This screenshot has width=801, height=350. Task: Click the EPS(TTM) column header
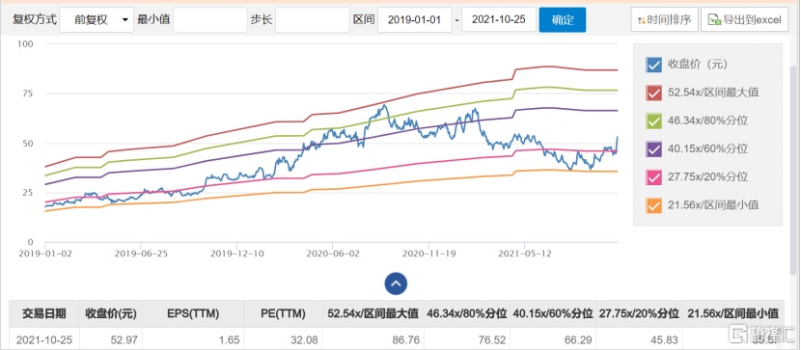click(x=193, y=313)
